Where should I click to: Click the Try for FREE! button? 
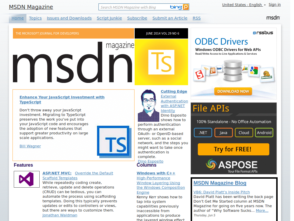[x=233, y=149]
